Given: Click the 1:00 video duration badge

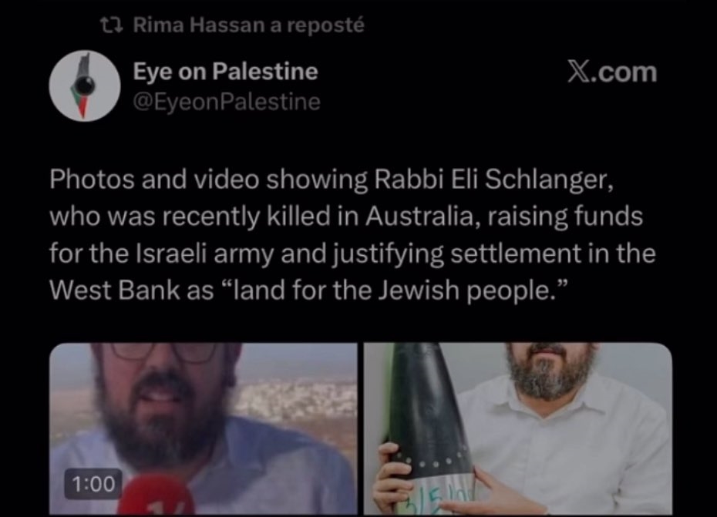Looking at the screenshot, I should [93, 484].
